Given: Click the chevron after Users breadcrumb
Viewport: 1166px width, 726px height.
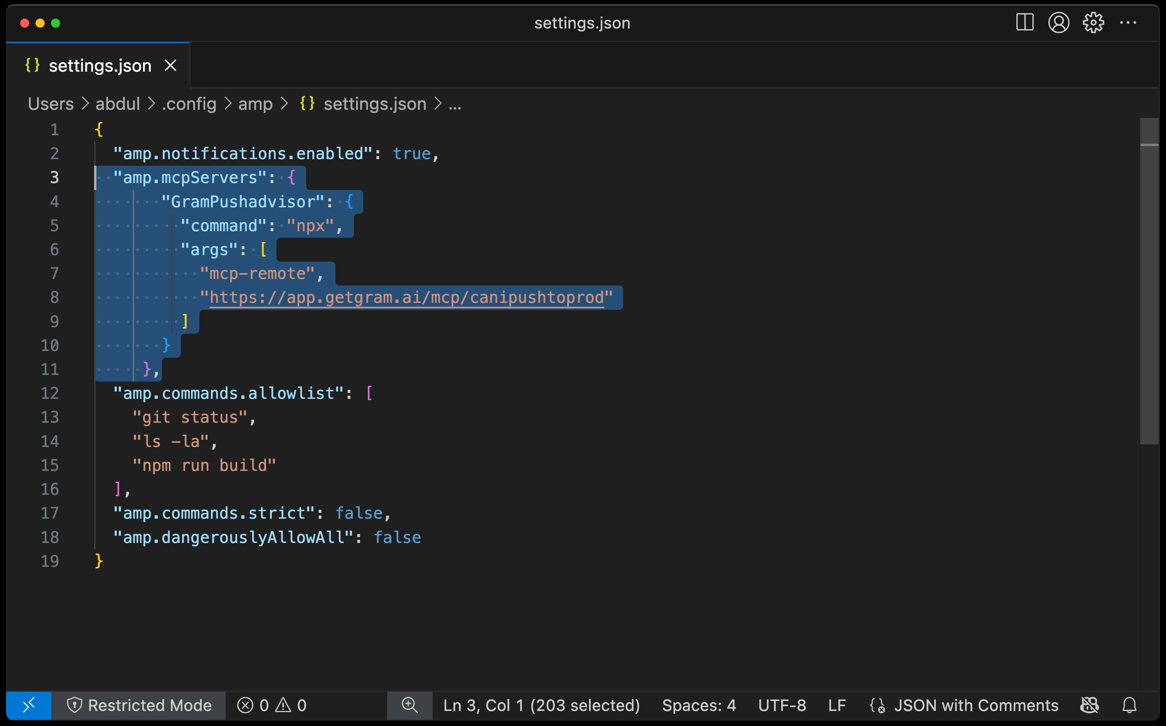Looking at the screenshot, I should click(85, 104).
